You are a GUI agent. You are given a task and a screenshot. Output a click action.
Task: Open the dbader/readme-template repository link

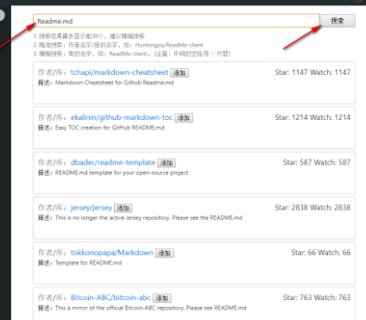(x=113, y=162)
